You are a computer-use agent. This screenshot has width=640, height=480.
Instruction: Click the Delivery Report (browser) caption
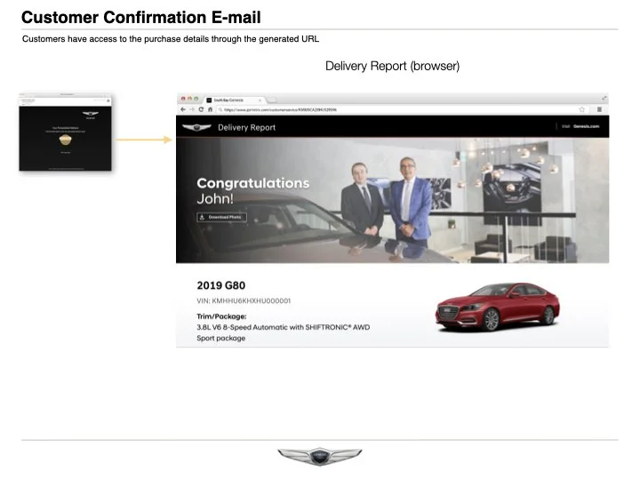(392, 66)
